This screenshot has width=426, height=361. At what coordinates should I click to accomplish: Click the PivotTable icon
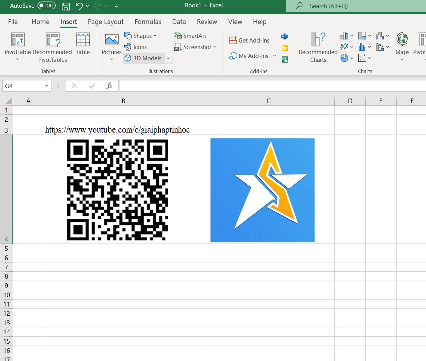18,40
